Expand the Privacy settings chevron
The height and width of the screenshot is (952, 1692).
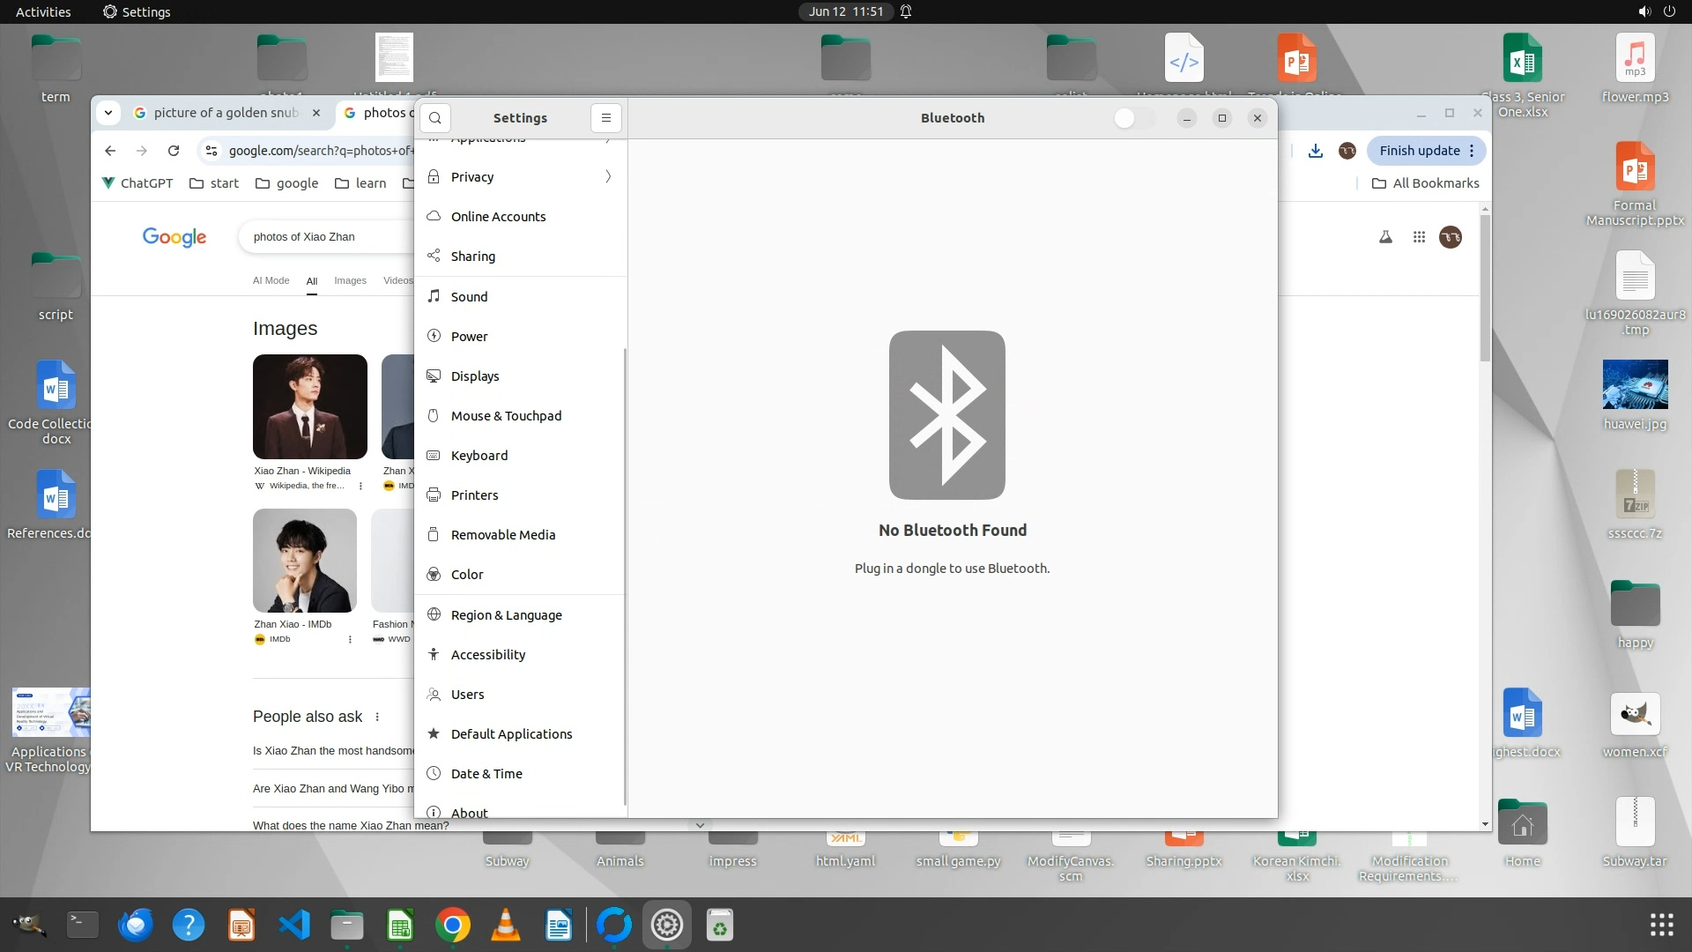pyautogui.click(x=608, y=177)
